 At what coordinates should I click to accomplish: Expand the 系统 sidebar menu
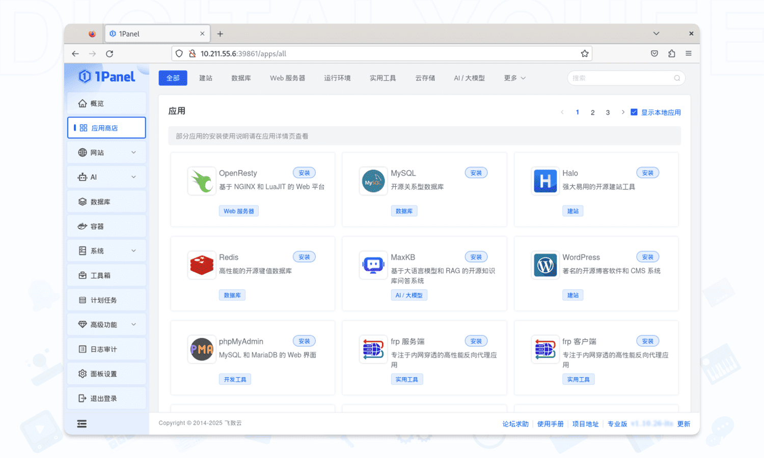point(106,251)
